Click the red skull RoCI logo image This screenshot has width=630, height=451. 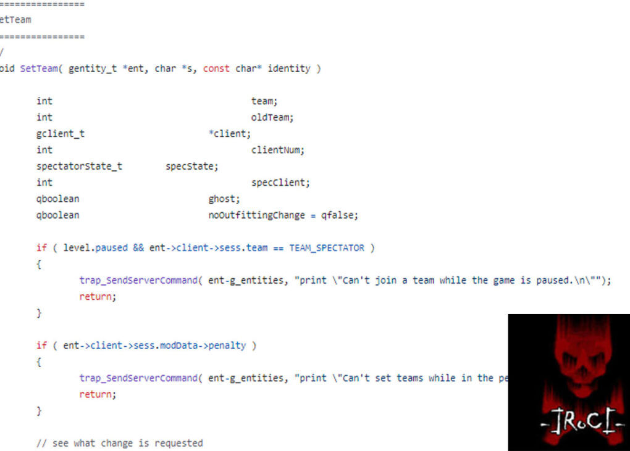pyautogui.click(x=568, y=382)
